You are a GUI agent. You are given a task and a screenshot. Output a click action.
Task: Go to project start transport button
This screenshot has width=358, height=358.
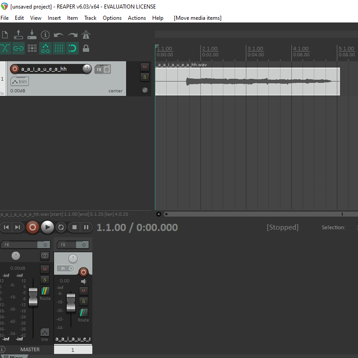(x=6, y=227)
